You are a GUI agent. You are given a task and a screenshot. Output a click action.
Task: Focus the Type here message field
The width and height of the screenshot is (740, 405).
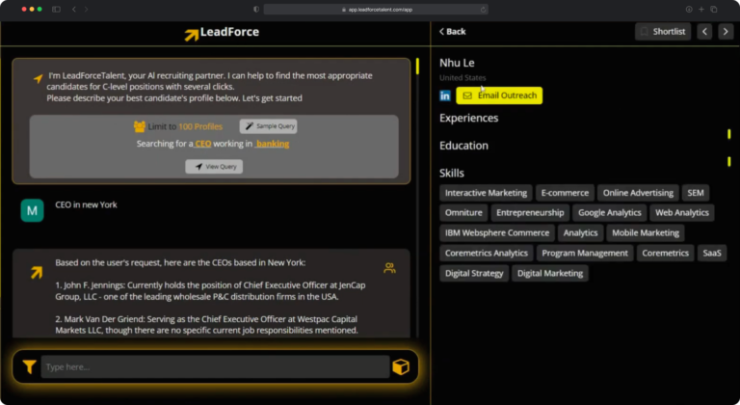215,366
